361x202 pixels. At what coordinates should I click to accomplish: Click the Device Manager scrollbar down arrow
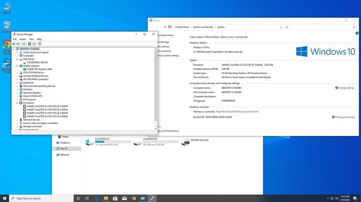point(156,129)
